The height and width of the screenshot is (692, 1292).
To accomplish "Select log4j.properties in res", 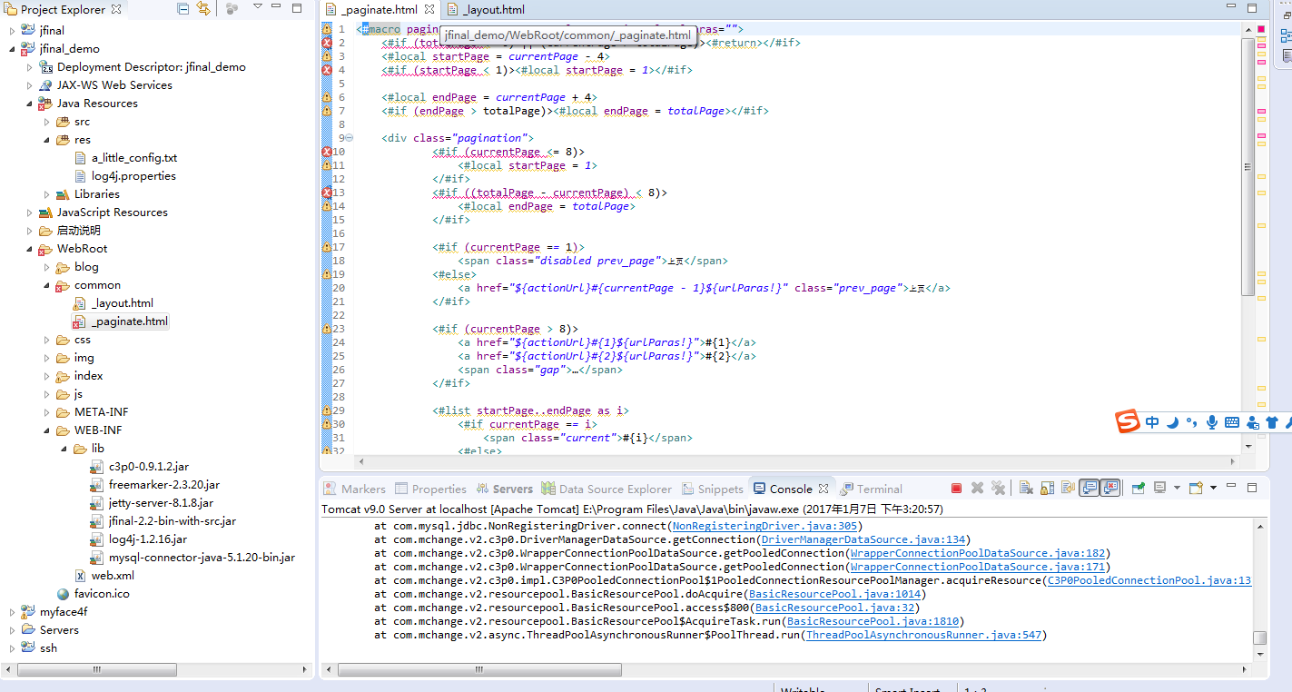I will (x=133, y=176).
